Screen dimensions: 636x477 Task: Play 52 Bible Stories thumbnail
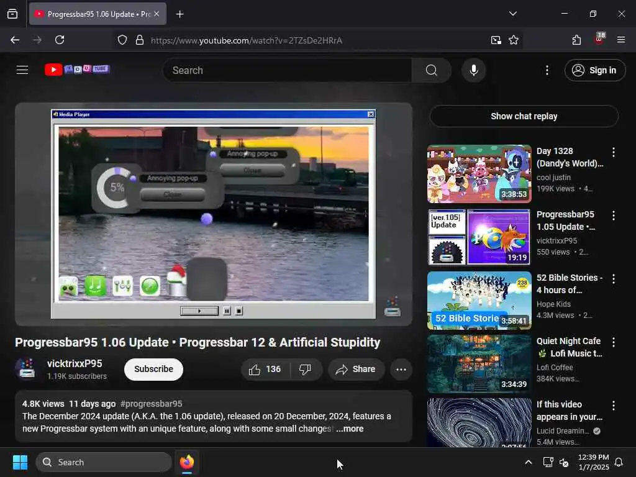coord(479,300)
